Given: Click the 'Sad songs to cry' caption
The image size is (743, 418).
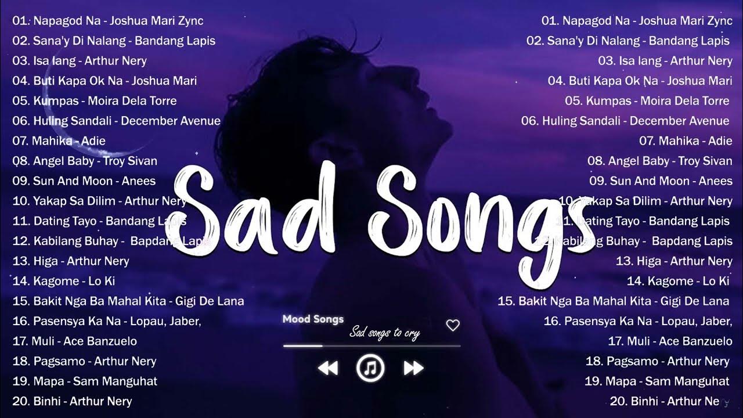Looking at the screenshot, I should pos(384,333).
